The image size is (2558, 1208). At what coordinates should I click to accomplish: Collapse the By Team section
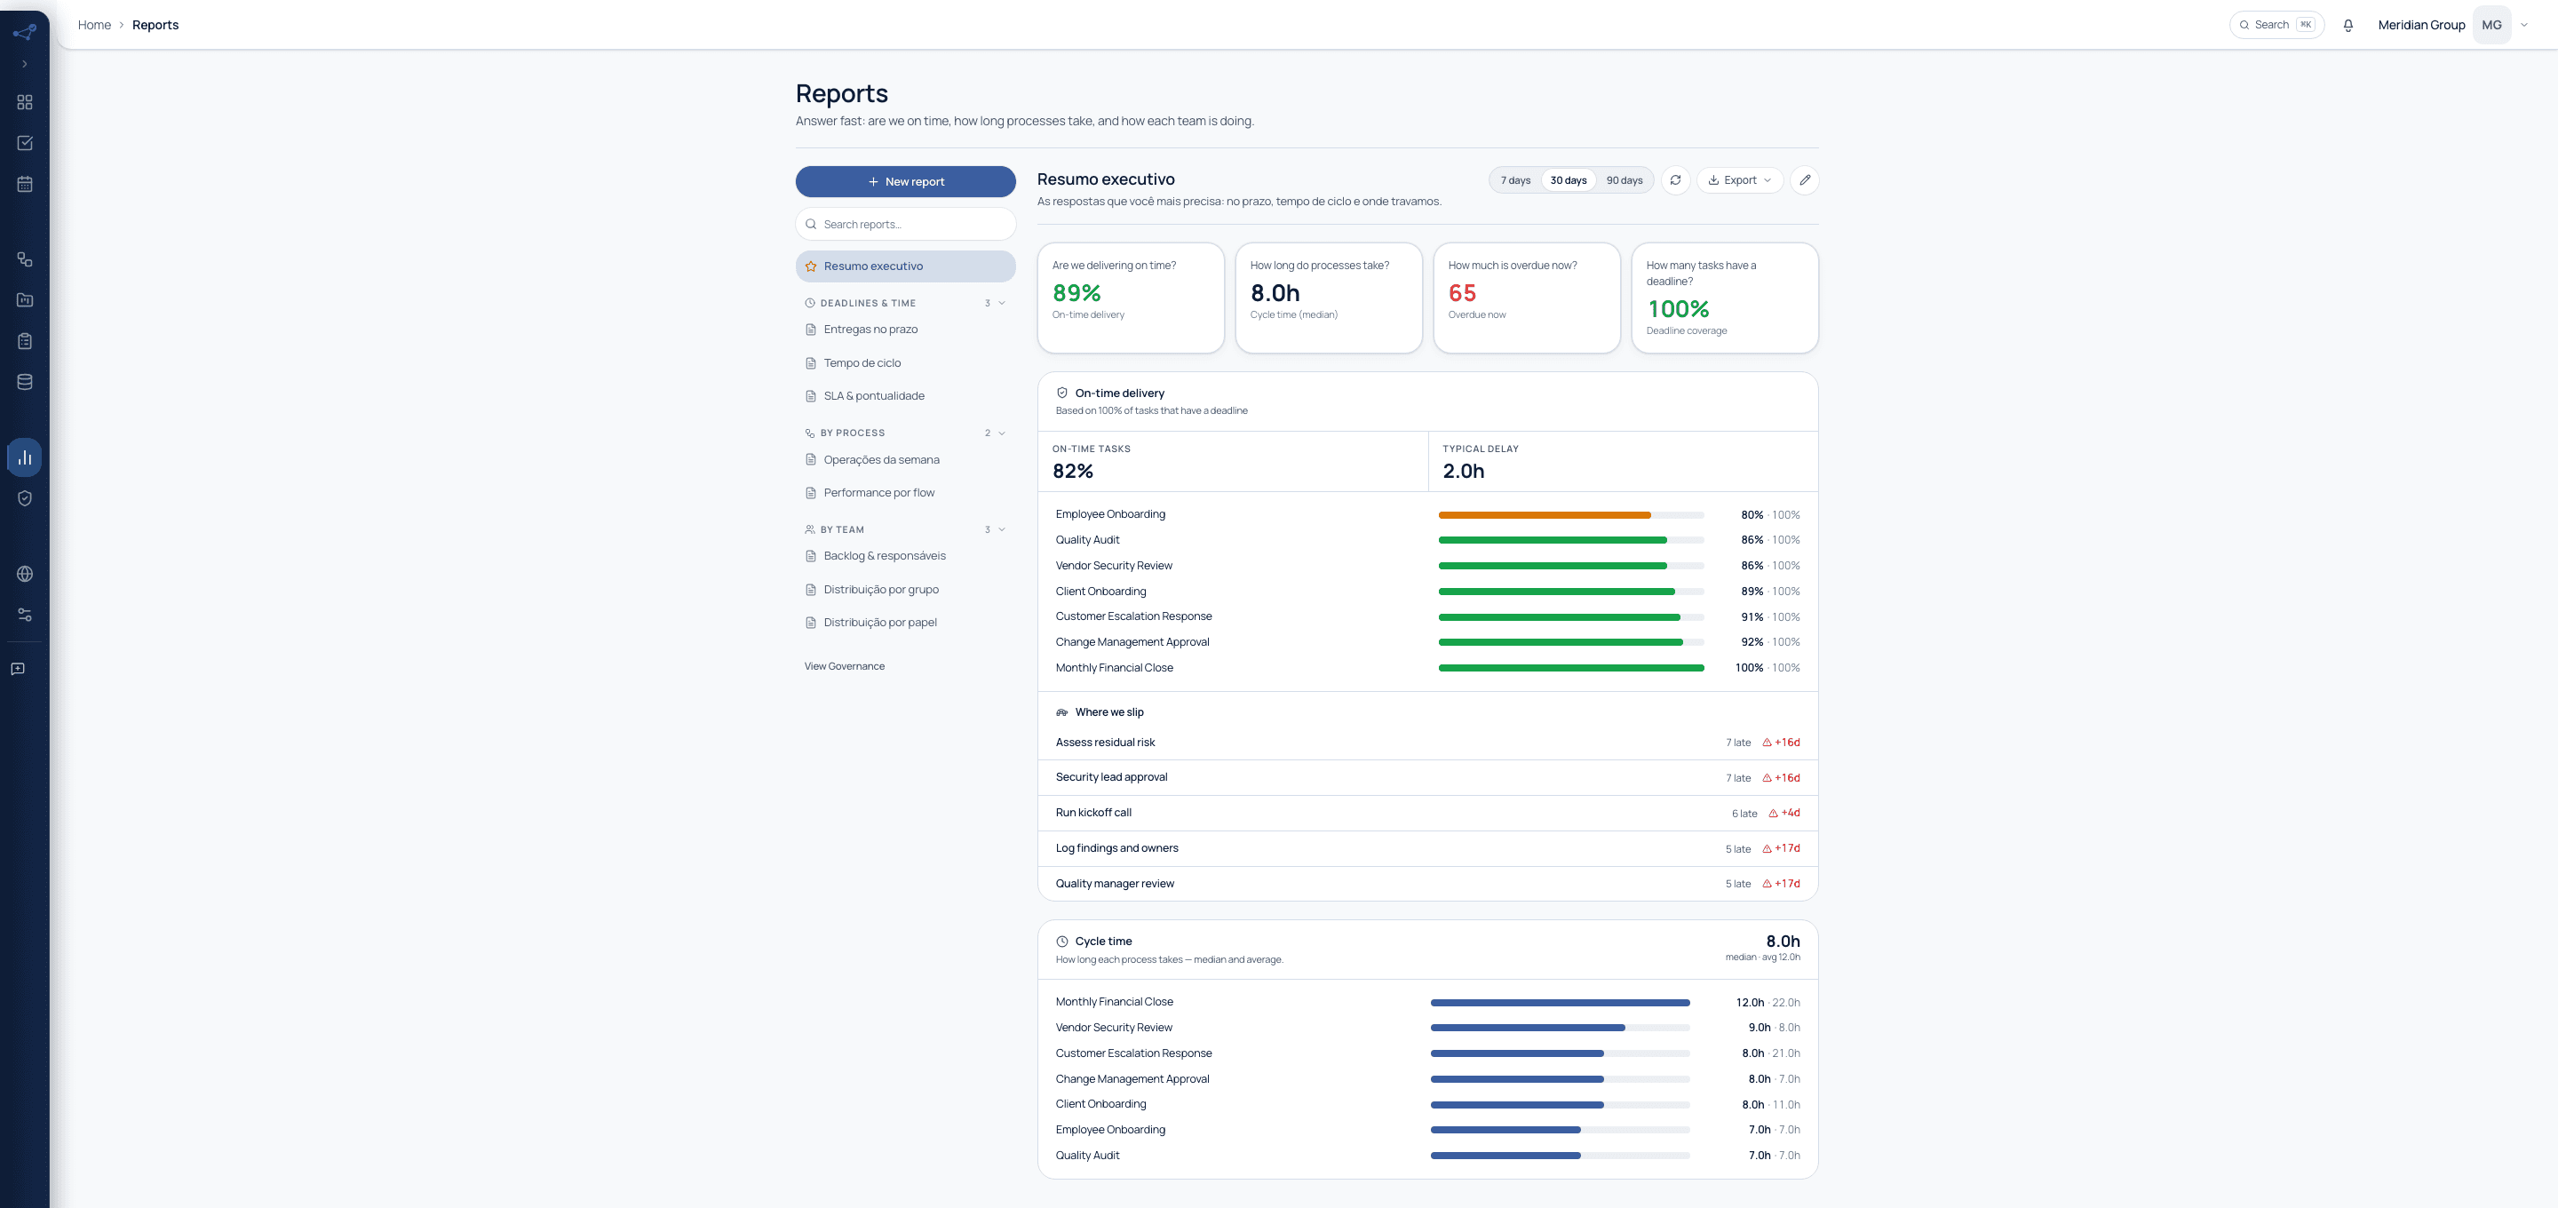coord(905,529)
